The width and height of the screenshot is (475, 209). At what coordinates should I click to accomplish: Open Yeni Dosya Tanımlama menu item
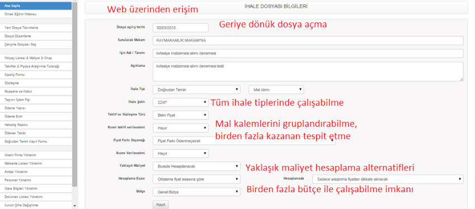point(36,27)
